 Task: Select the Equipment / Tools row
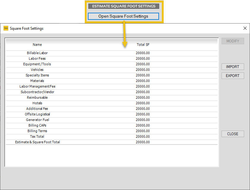click(112, 64)
